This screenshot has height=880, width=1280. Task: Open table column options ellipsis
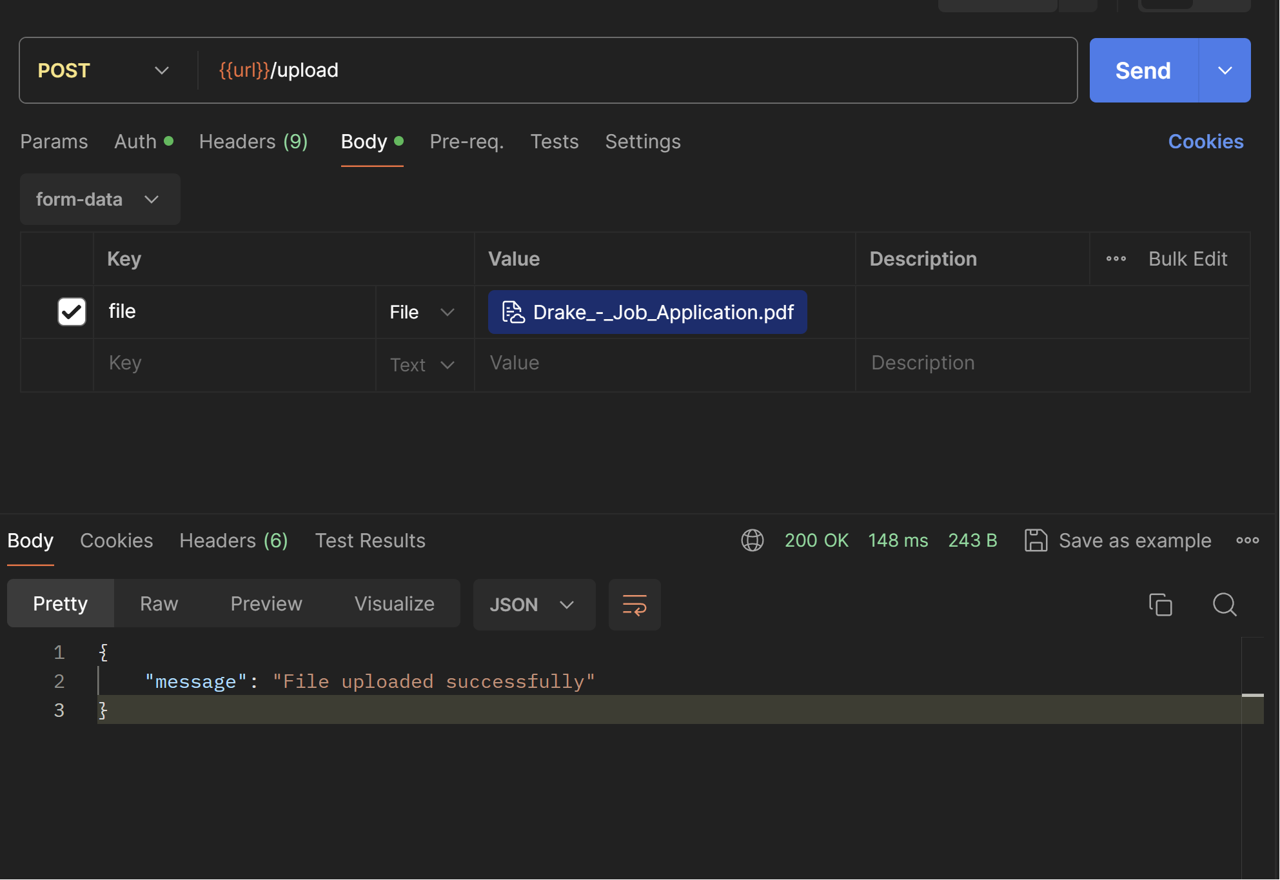click(1116, 259)
